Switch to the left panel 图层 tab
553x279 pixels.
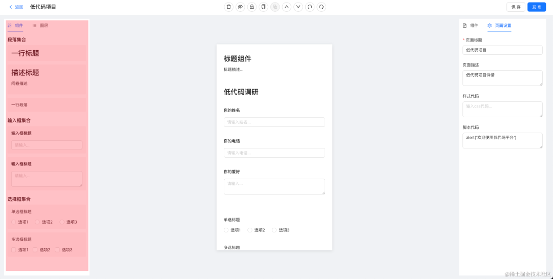40,26
